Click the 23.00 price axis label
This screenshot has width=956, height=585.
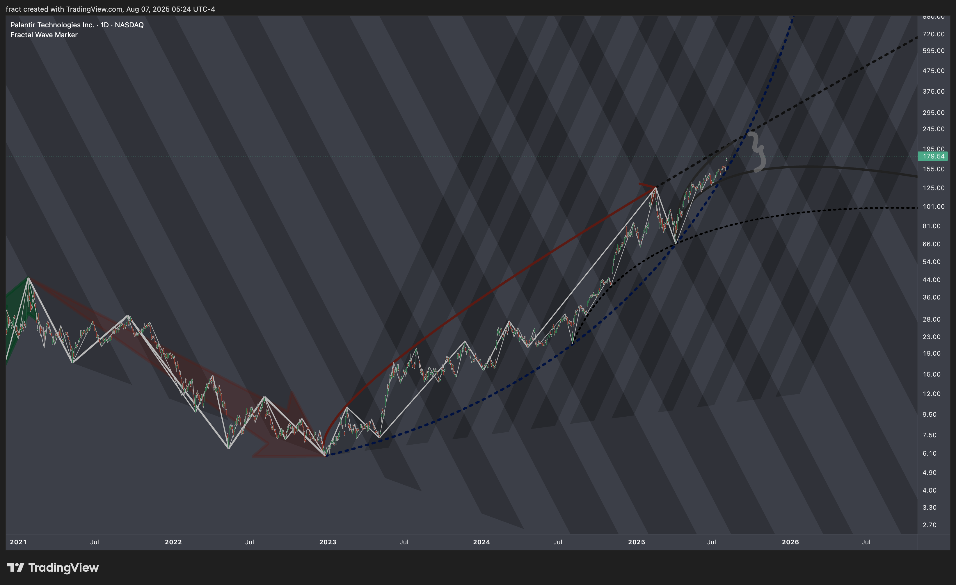click(x=932, y=337)
